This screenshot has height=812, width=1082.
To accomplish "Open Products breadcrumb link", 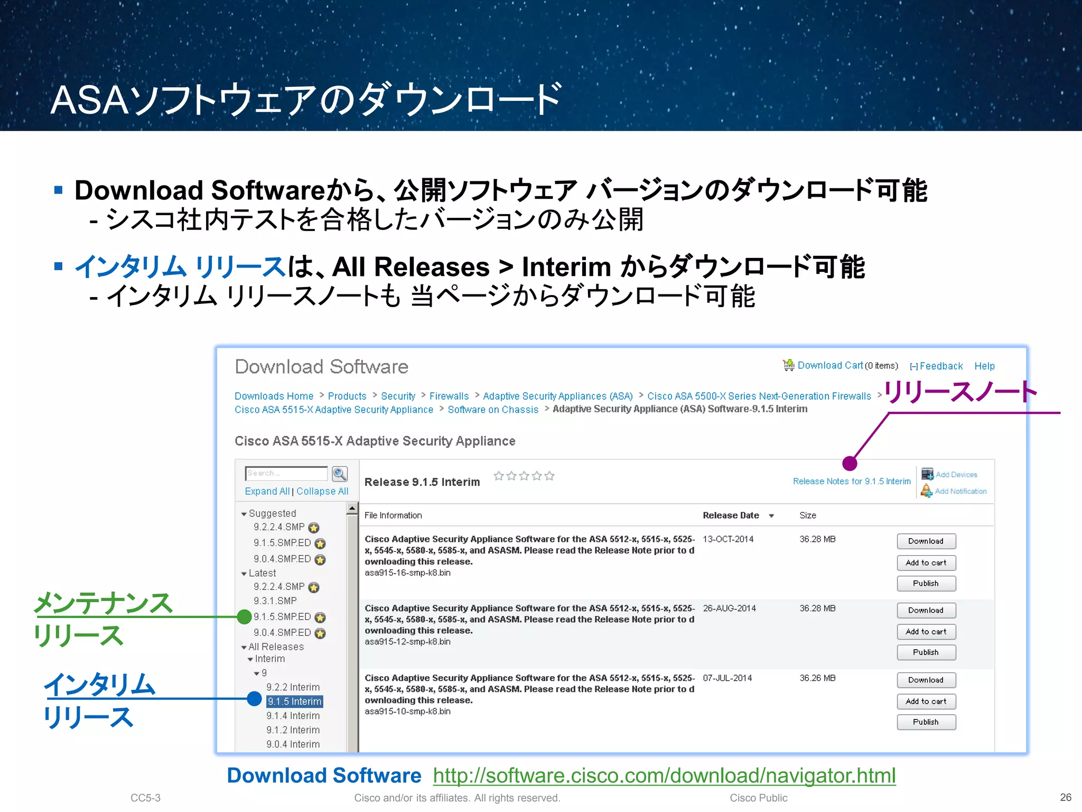I will (x=347, y=396).
